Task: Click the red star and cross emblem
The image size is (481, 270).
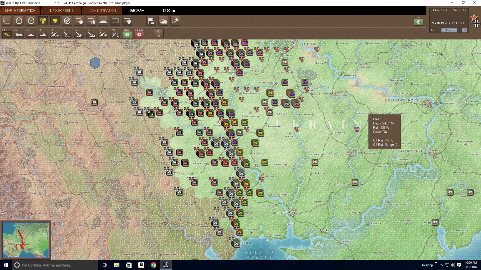Action: [x=475, y=20]
